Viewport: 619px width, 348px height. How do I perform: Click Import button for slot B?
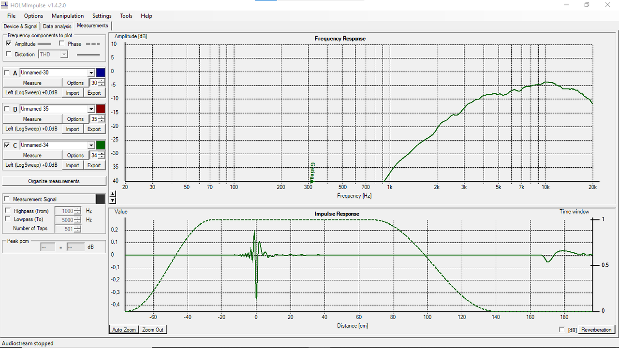[x=73, y=129]
